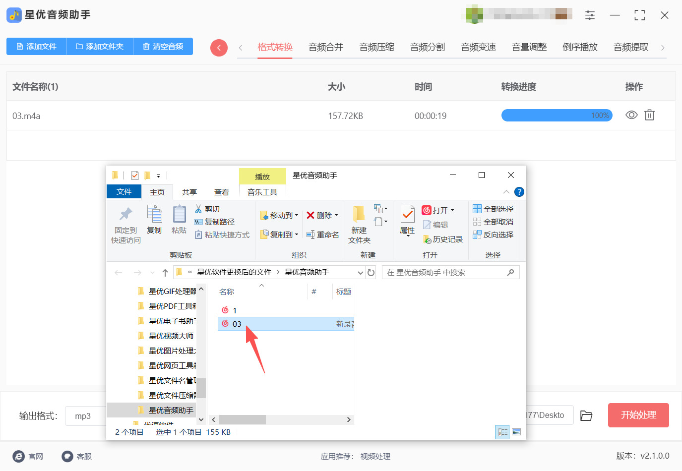The height and width of the screenshot is (471, 682).
Task: Switch to the 共享 ribbon tab
Action: coord(189,192)
